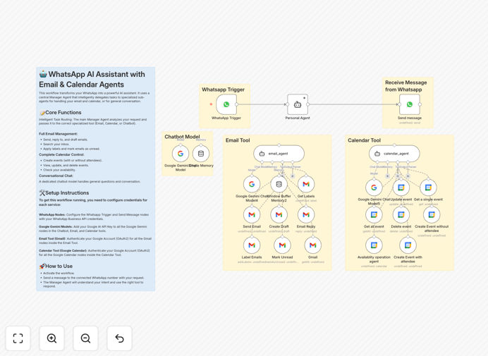Screen dimensions: 488x356
Task: Open the Create Draft Gmail node
Action: (279, 214)
